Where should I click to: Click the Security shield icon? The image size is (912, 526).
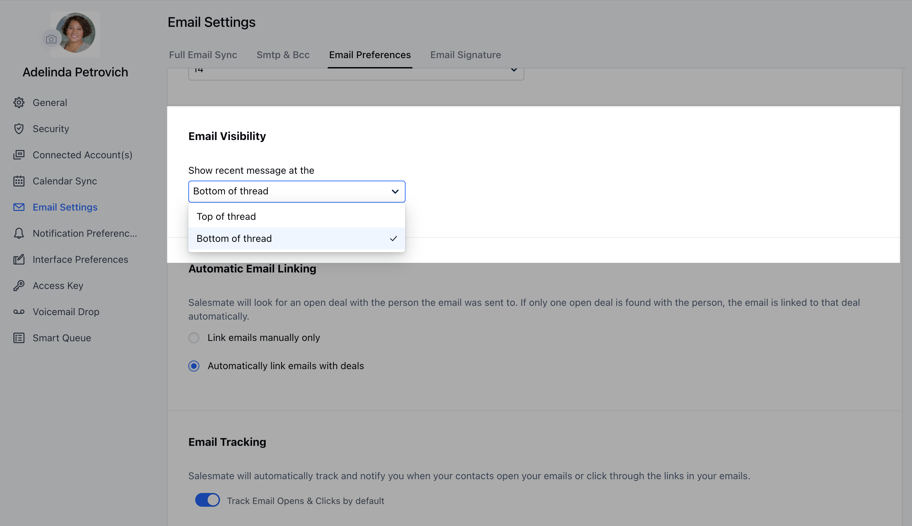19,129
